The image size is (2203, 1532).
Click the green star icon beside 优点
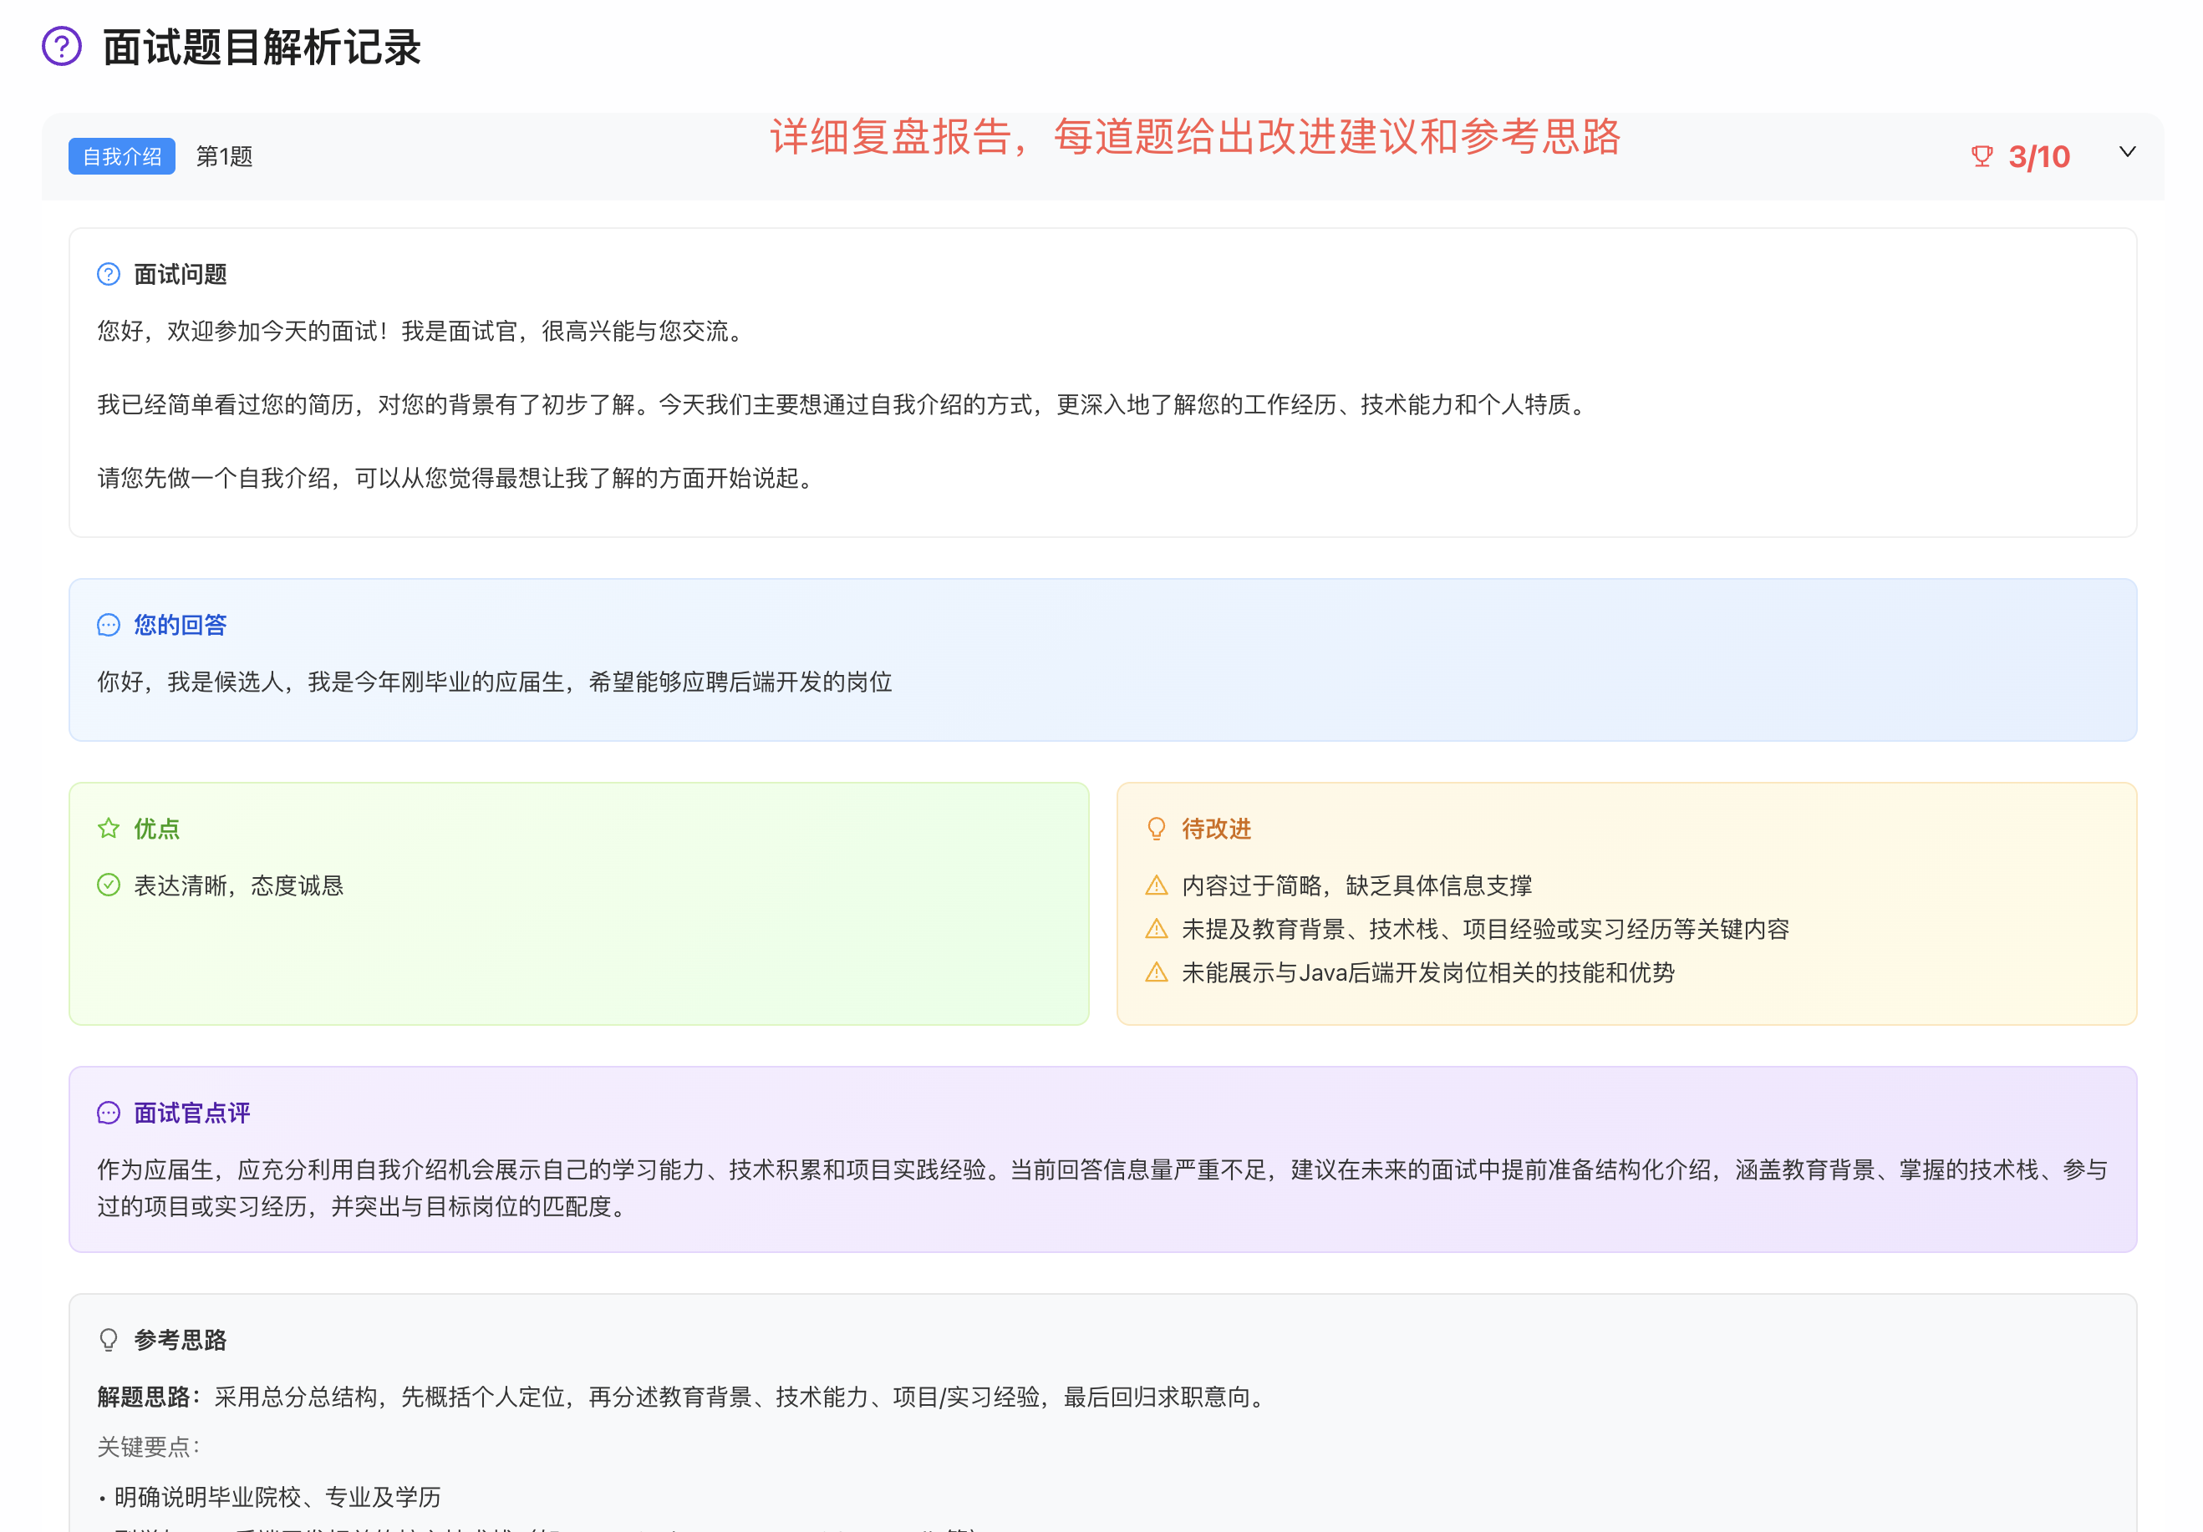pyautogui.click(x=109, y=829)
